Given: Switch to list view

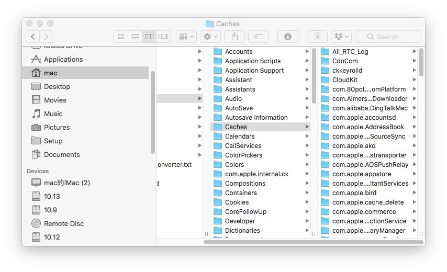Looking at the screenshot, I should tap(135, 37).
